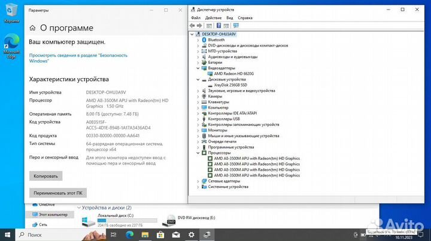
Task: Click the Батареи category icon
Action: click(204, 63)
